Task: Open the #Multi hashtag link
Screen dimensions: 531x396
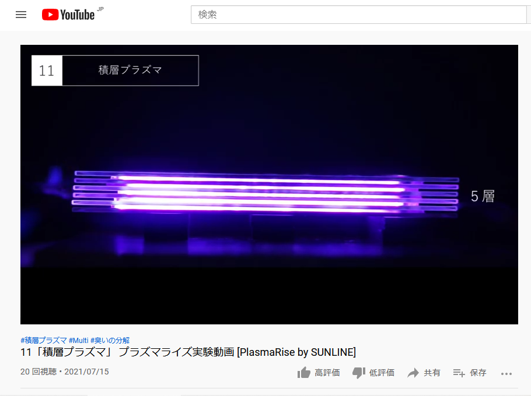Action: [79, 340]
